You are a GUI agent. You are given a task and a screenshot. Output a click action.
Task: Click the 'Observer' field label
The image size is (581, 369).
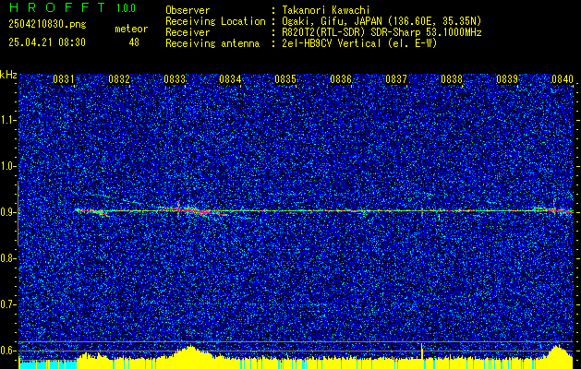pos(188,10)
